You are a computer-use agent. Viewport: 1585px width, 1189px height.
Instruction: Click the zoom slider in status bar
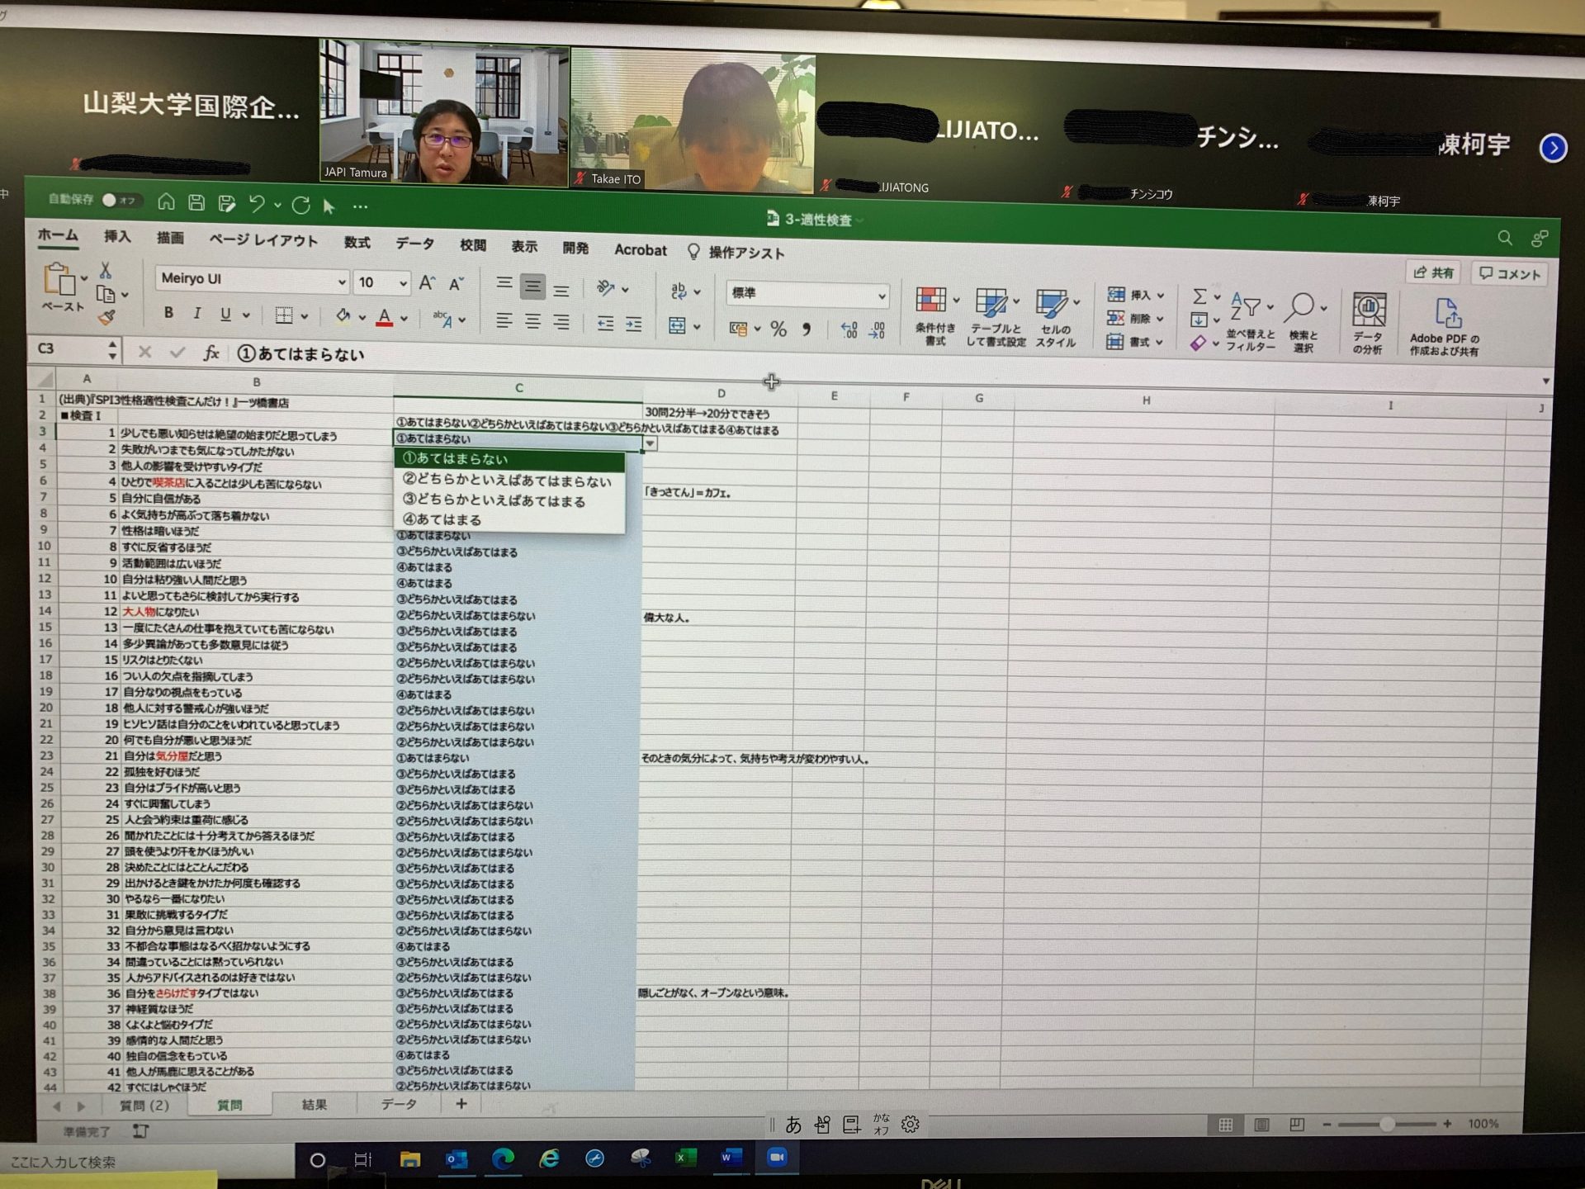1386,1124
